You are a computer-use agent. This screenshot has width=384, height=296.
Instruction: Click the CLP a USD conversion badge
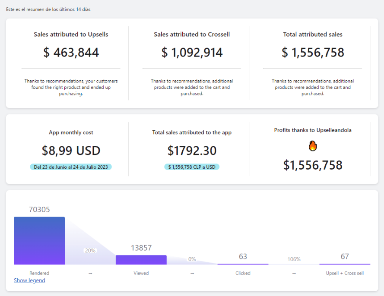192,167
